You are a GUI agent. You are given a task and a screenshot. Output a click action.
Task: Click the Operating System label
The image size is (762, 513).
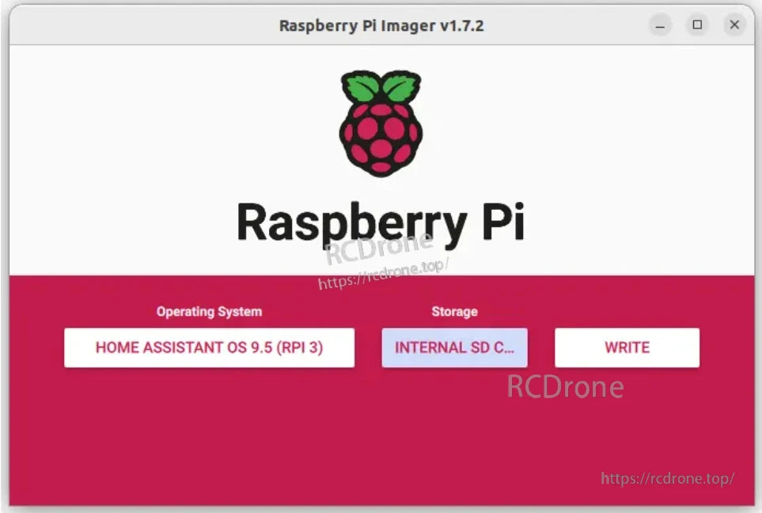click(209, 311)
